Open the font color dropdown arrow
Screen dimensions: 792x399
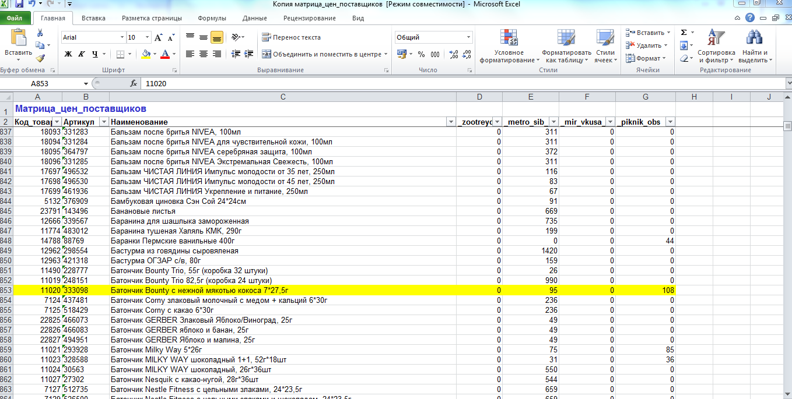[174, 54]
